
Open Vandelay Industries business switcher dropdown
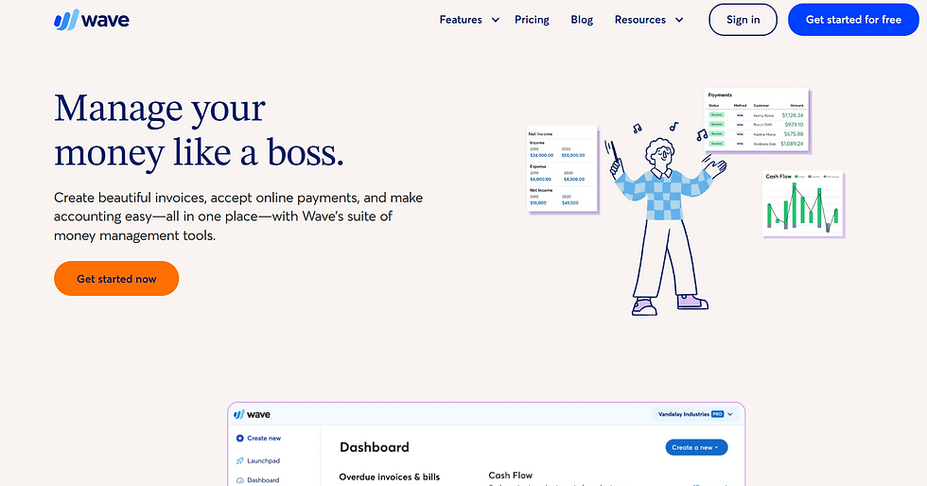695,414
